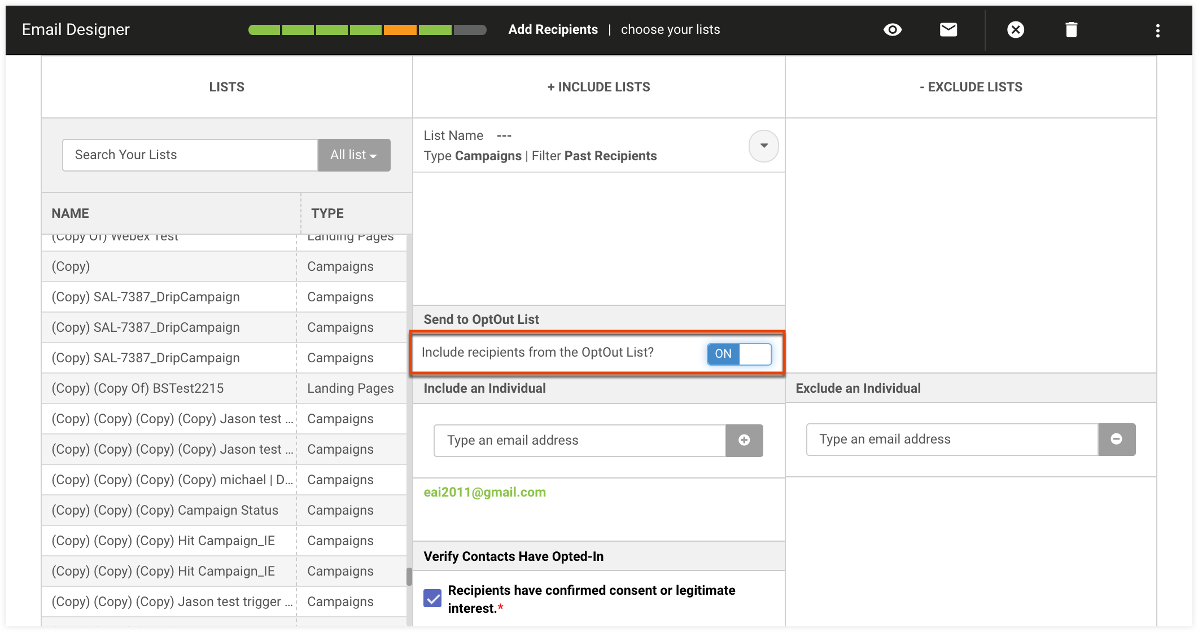Check the confirmed consent checkbox
Viewport: 1198px width, 632px height.
434,599
